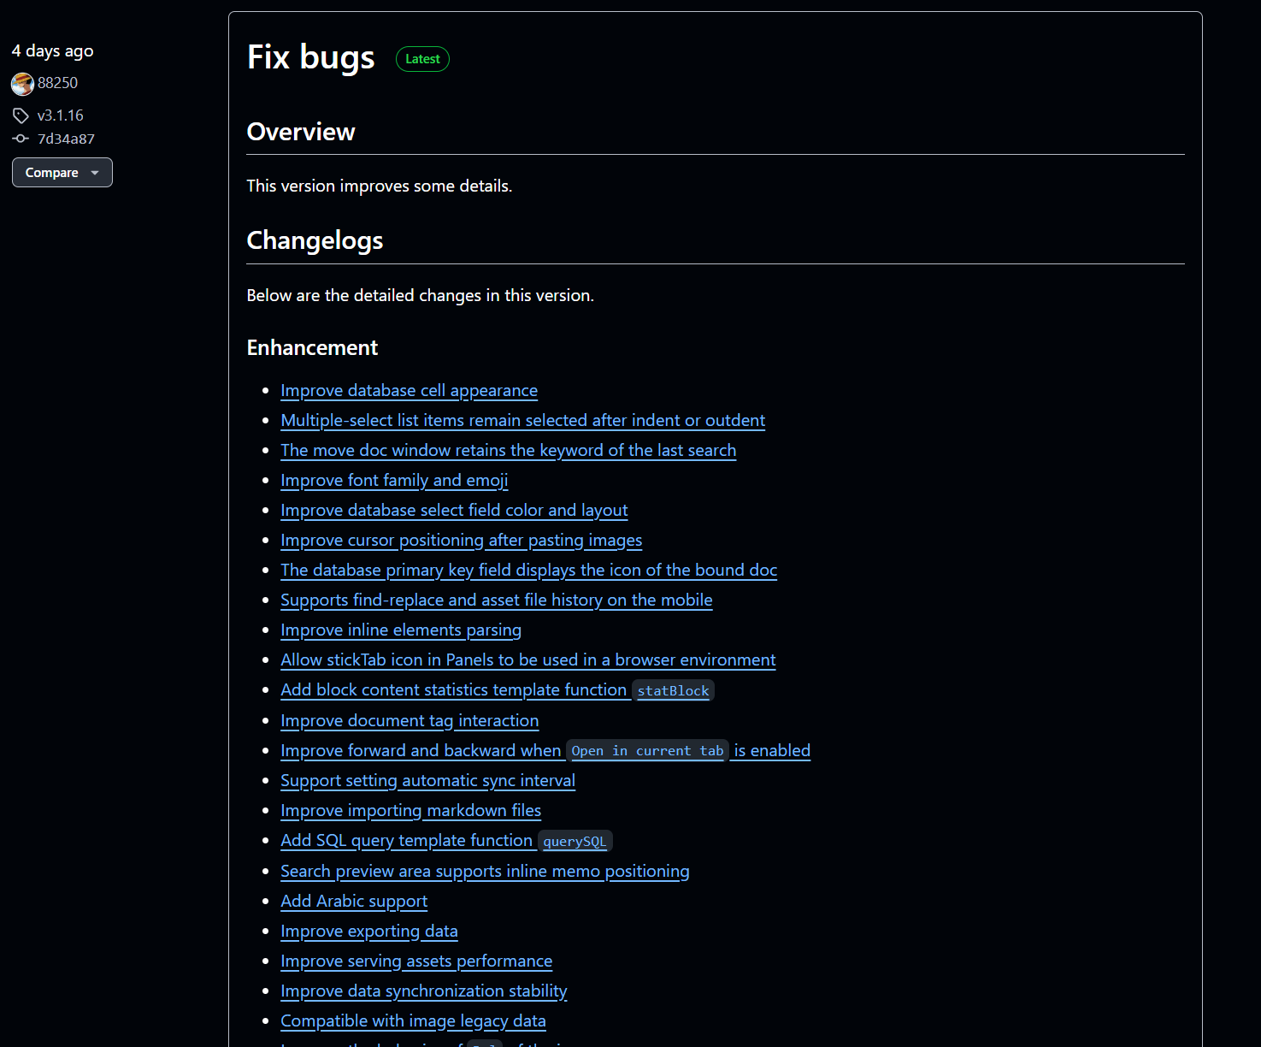This screenshot has width=1261, height=1047.
Task: Open 'The database primary key field displays' link
Action: pyautogui.click(x=529, y=571)
